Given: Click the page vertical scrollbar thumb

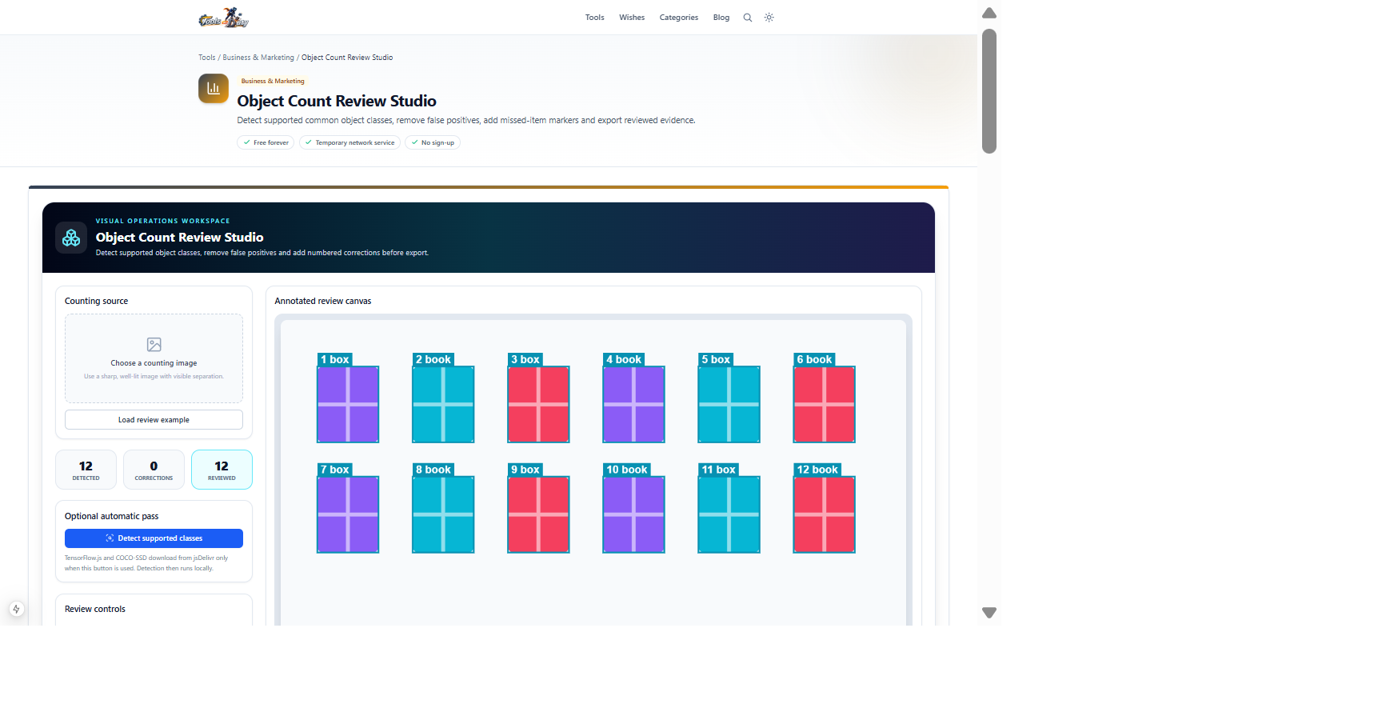Looking at the screenshot, I should [989, 91].
